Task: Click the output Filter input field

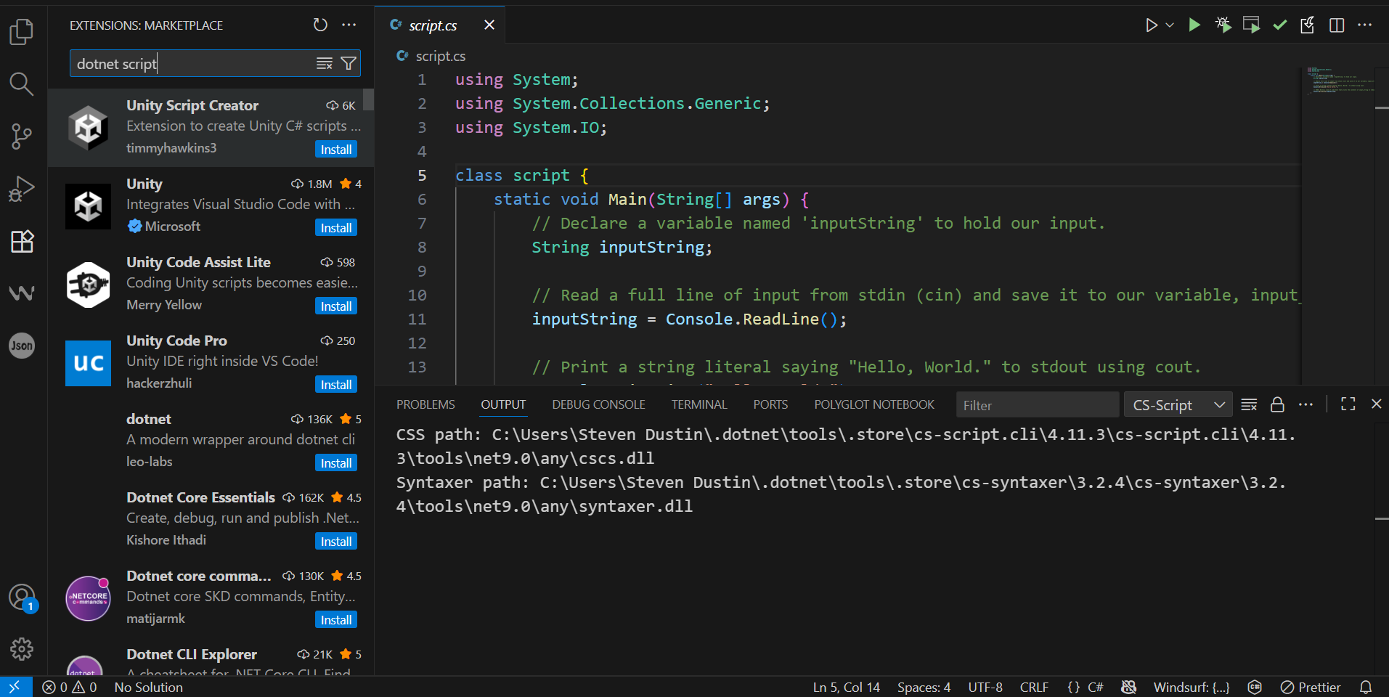Action: point(1037,405)
